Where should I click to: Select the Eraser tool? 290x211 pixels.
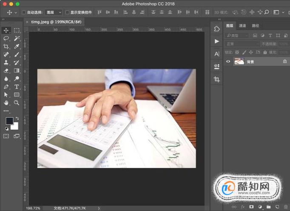click(x=6, y=71)
